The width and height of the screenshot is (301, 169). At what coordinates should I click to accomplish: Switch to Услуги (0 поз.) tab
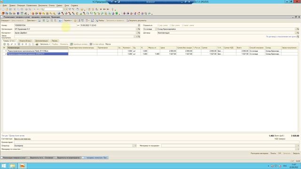click(25, 41)
